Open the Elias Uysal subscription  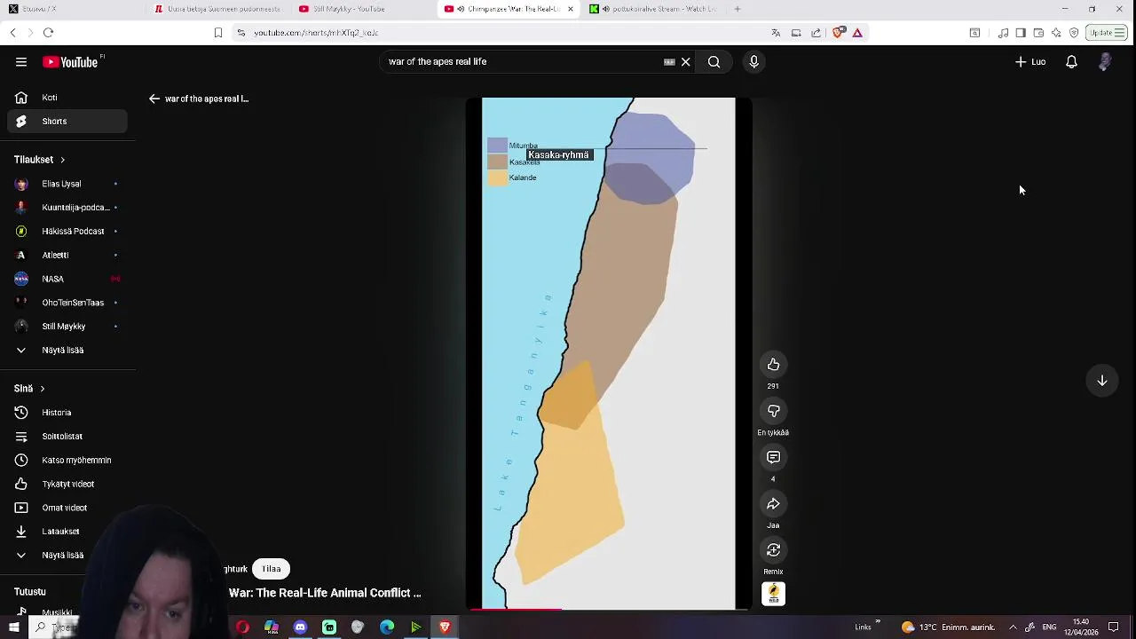[x=67, y=184]
